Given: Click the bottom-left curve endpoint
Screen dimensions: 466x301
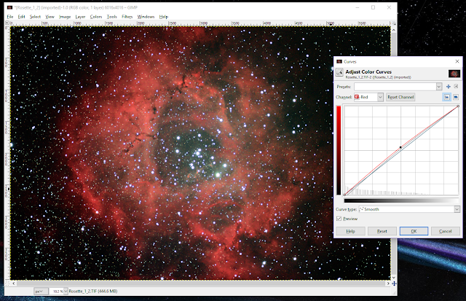Looking at the screenshot, I should 344,195.
